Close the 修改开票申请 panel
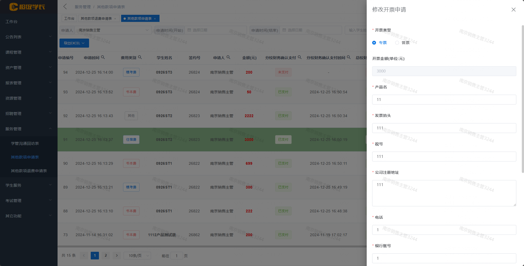 click(x=513, y=10)
